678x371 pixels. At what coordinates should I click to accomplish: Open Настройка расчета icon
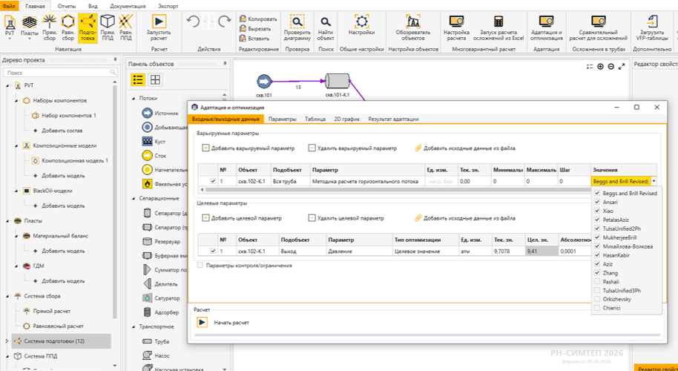click(457, 27)
